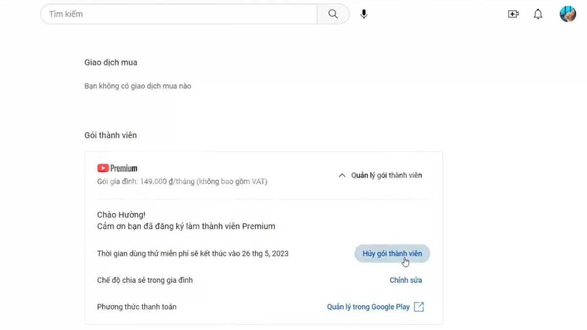Open the create video icon

coord(513,14)
